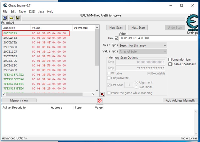Open the Scan Type dropdown

coord(143,45)
